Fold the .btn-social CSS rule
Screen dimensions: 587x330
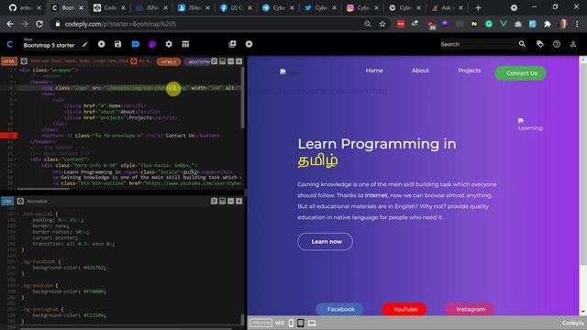point(17,214)
